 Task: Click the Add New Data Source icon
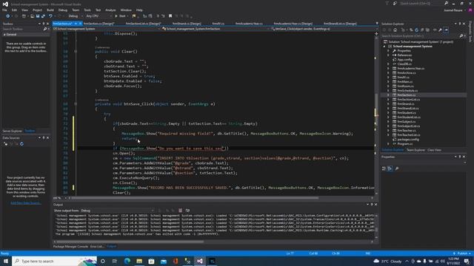coord(5,144)
